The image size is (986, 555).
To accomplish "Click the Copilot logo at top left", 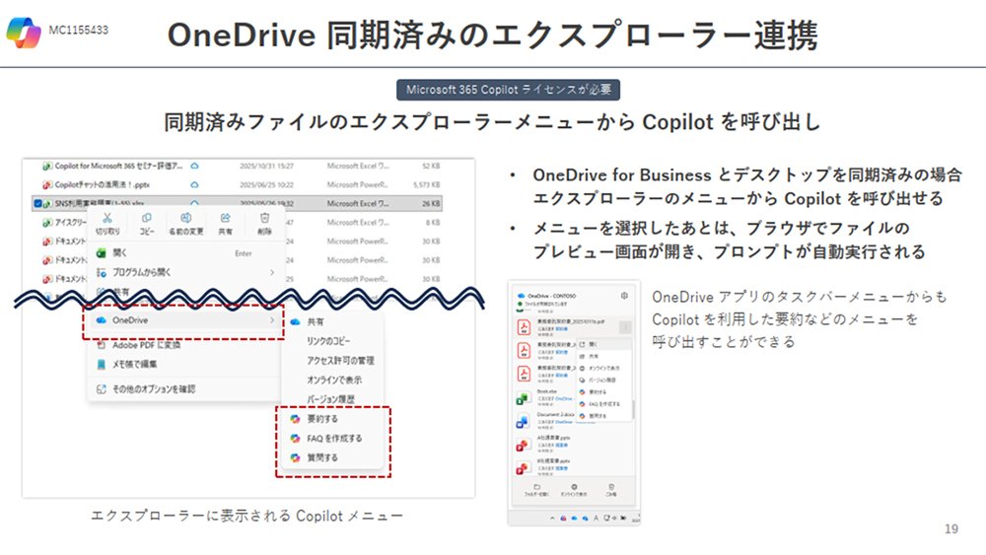I will click(24, 31).
